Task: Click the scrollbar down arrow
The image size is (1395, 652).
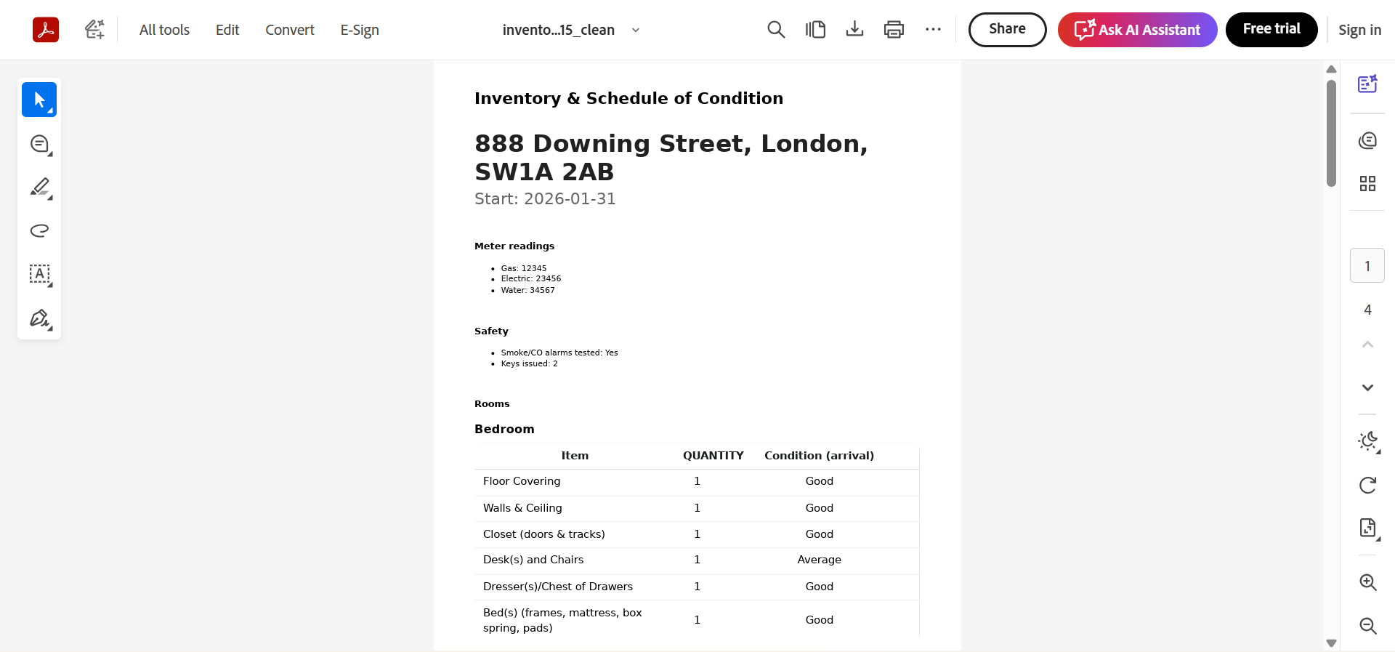Action: point(1331,643)
